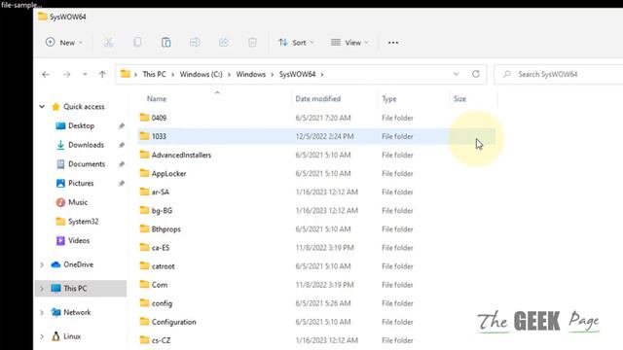Click the Documents pin icon

coord(122,164)
